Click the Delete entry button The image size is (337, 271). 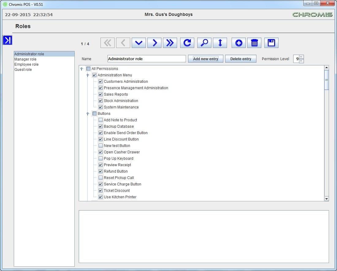(240, 59)
